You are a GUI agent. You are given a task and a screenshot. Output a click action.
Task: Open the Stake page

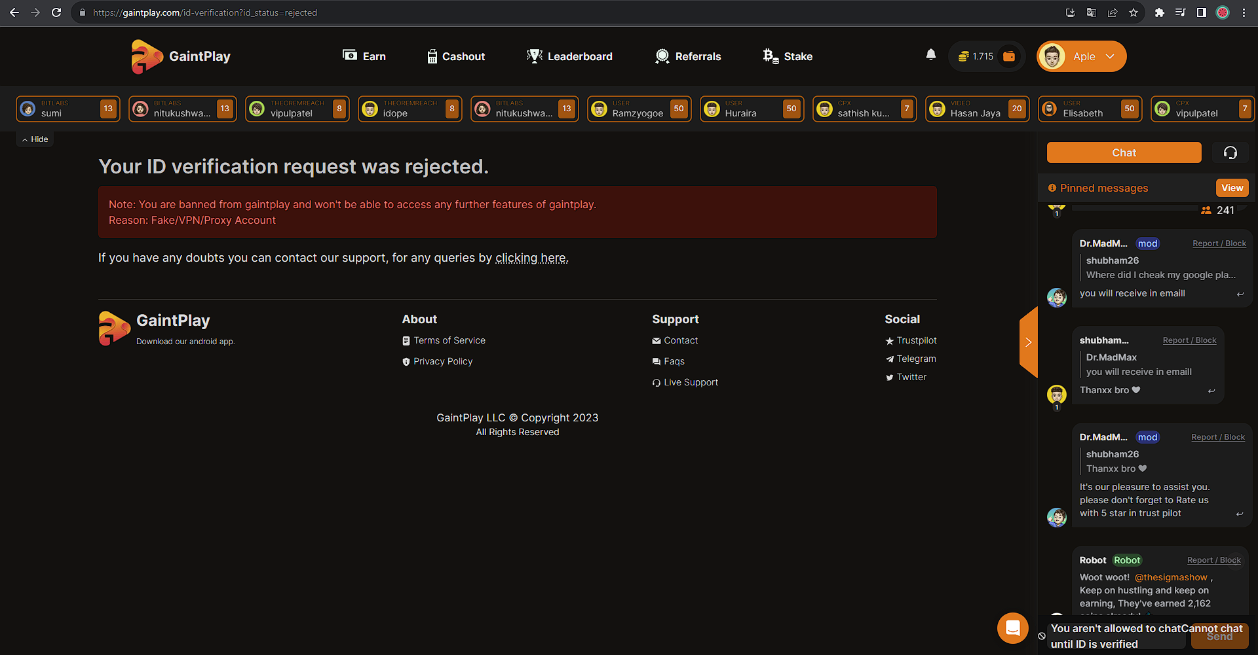(x=788, y=56)
